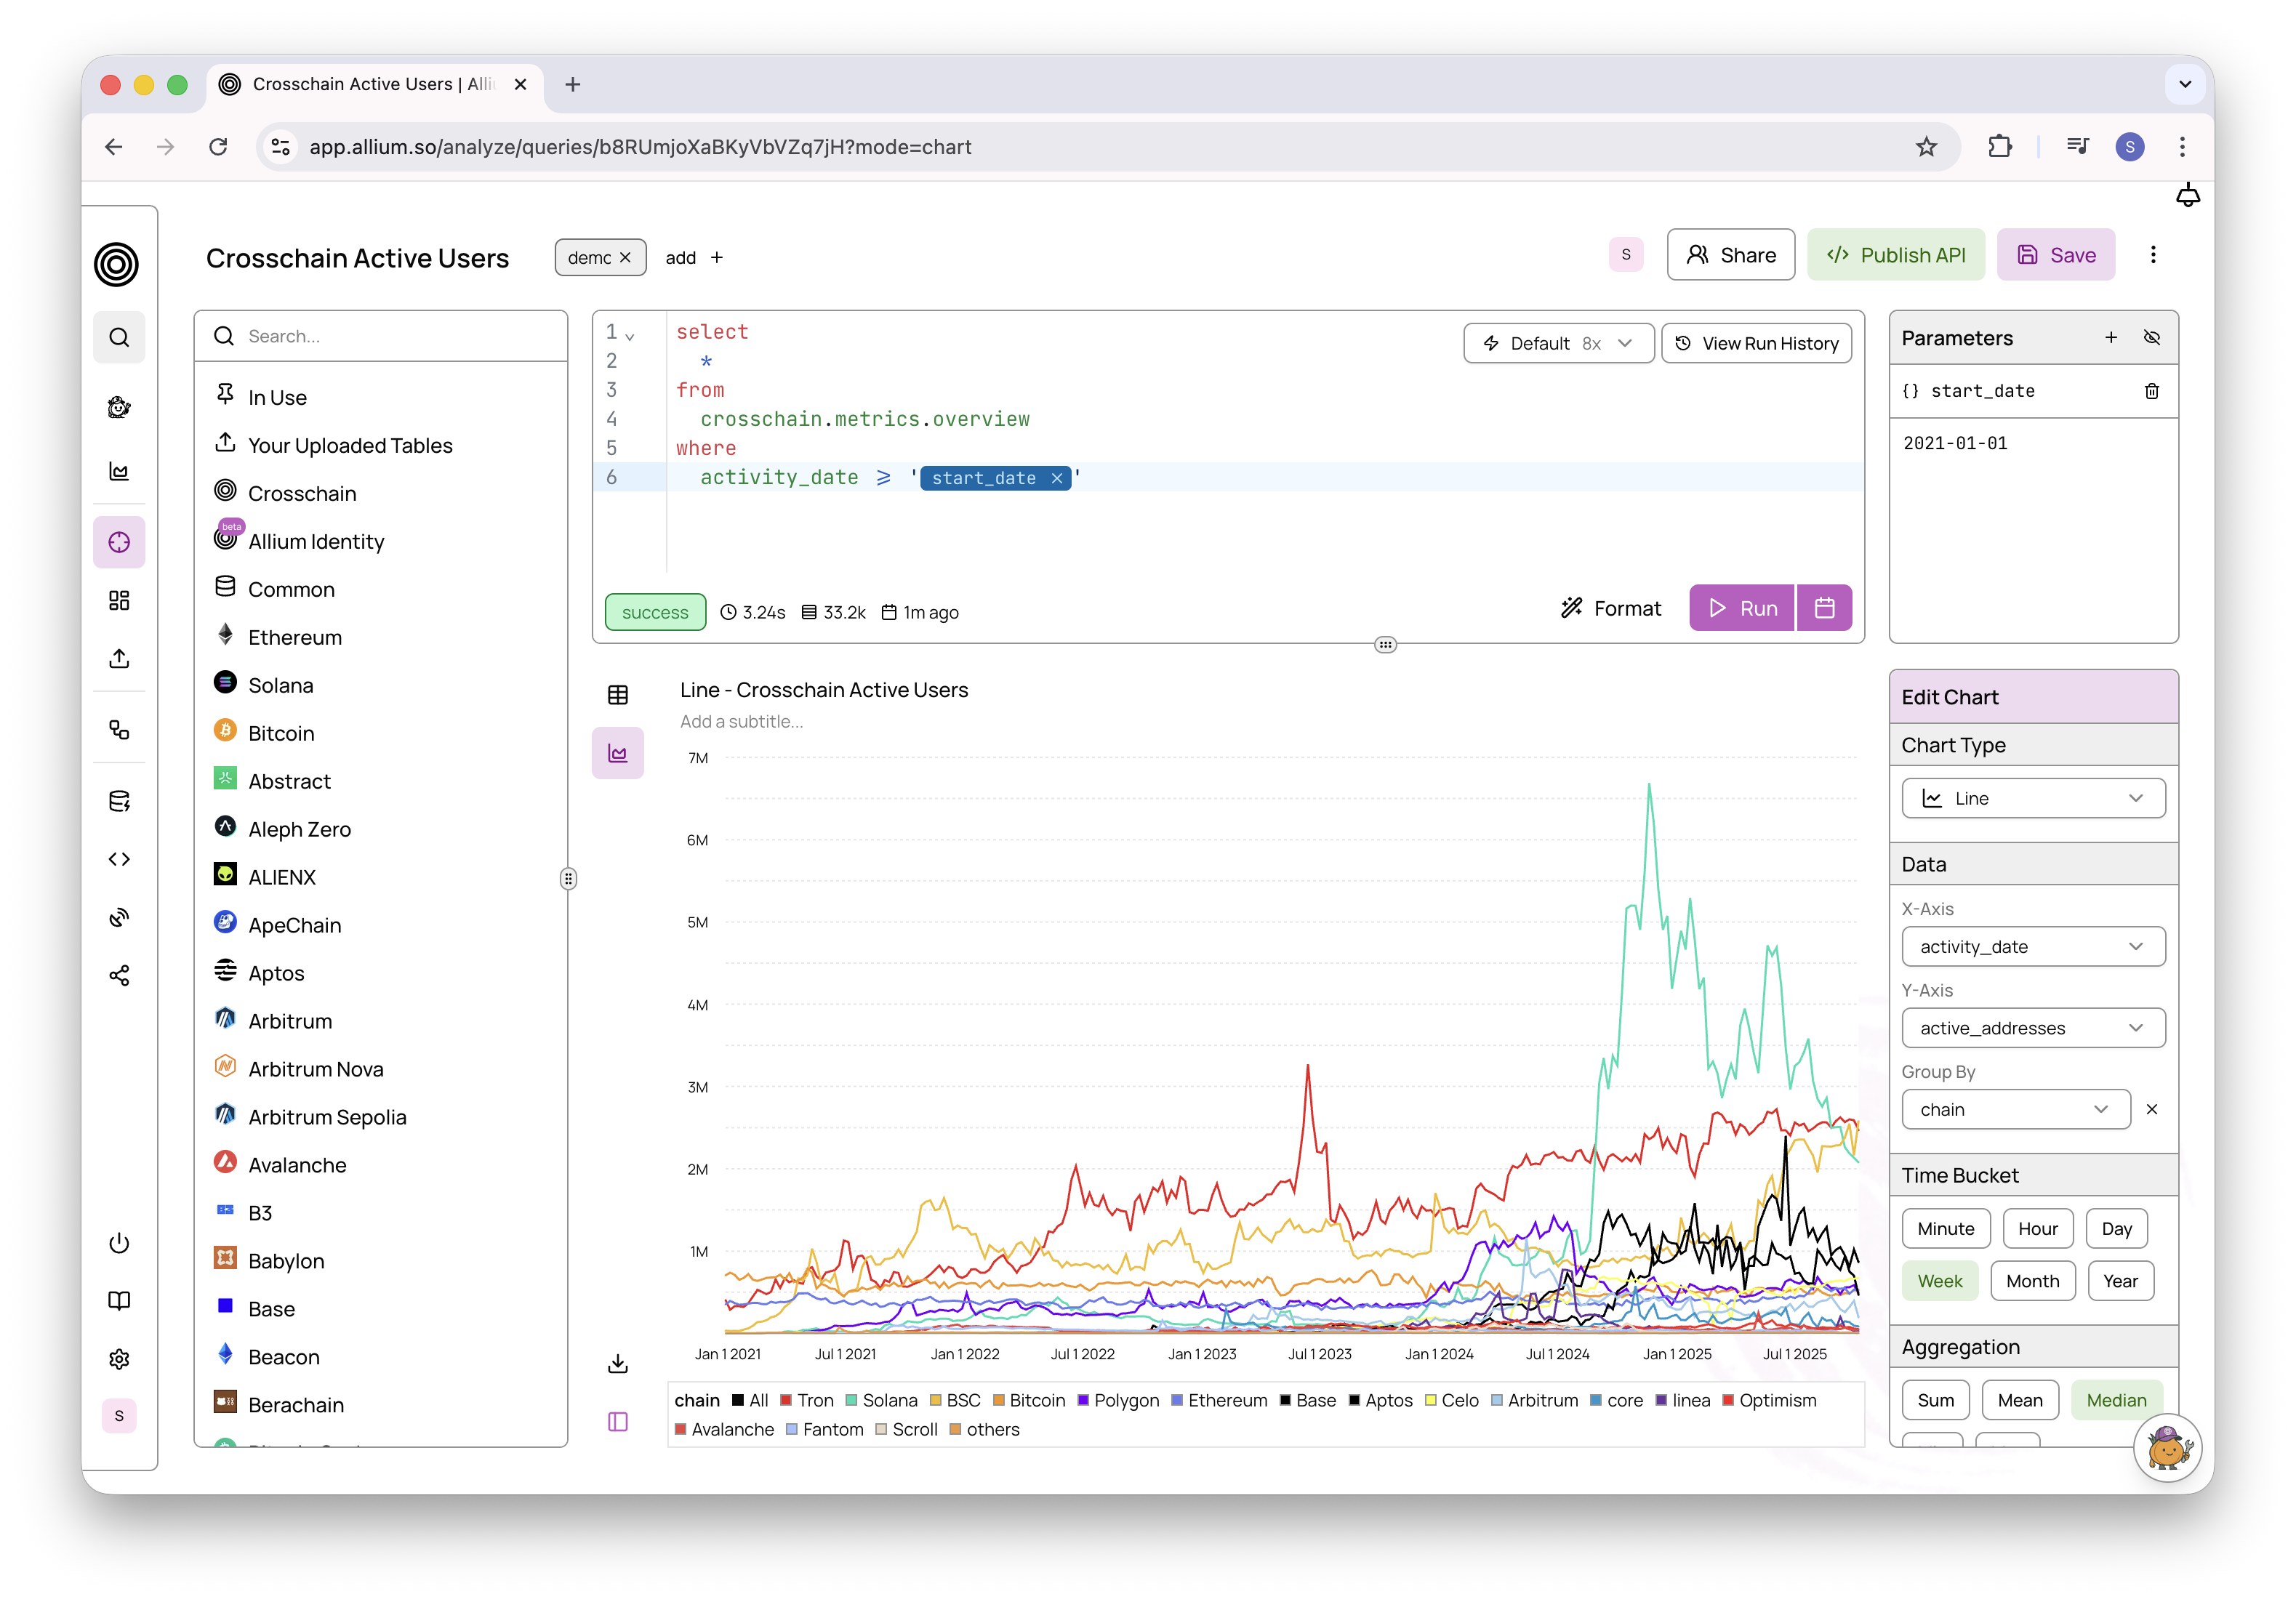Click View Run History button

(1756, 343)
